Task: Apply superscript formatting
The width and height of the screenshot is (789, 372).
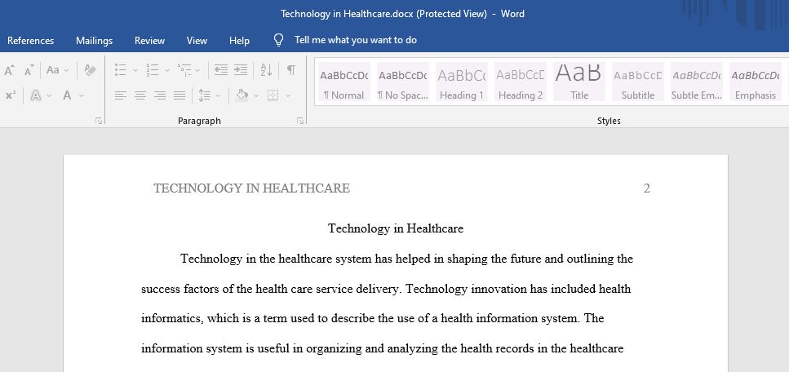Action: 11,95
